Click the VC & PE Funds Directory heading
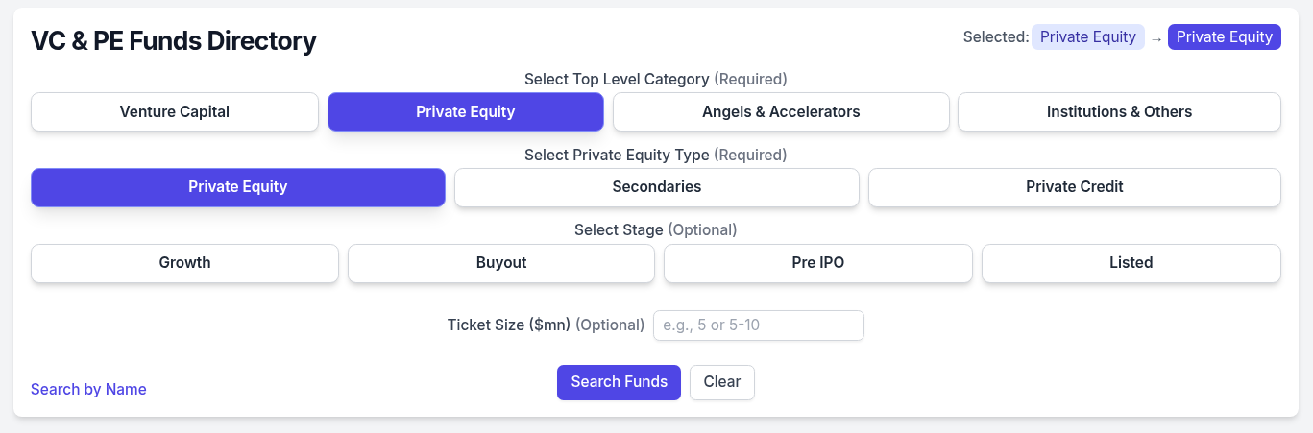Screen dimensions: 1313x433 point(174,41)
